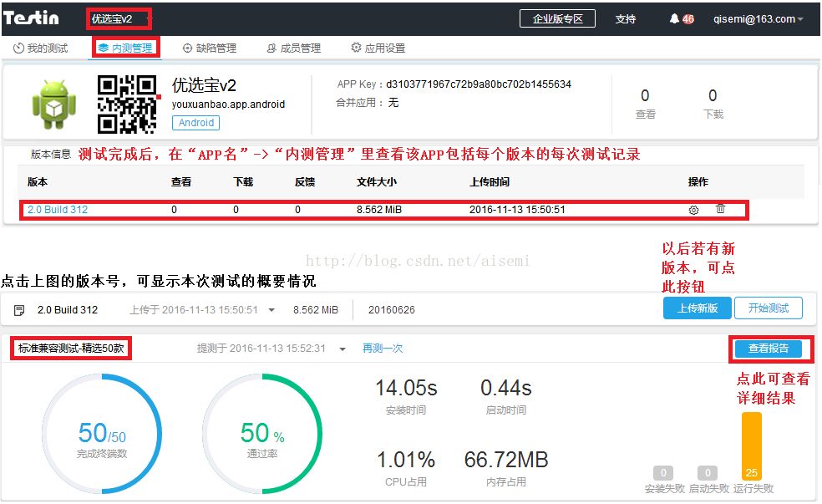Click the 50% 通过率 progress ring

(x=262, y=434)
